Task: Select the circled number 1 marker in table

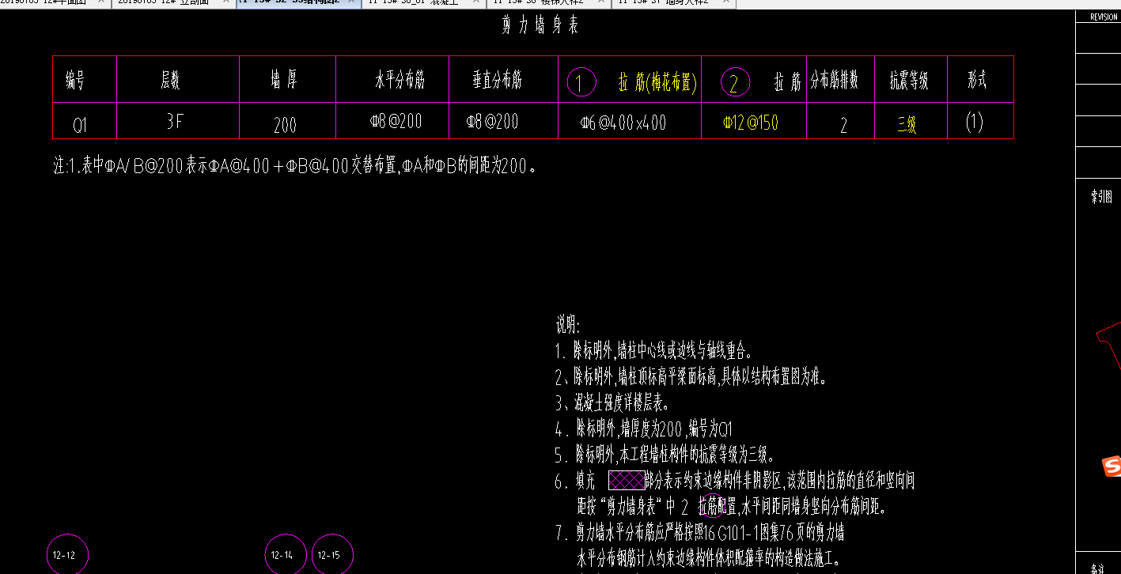Action: [x=581, y=81]
